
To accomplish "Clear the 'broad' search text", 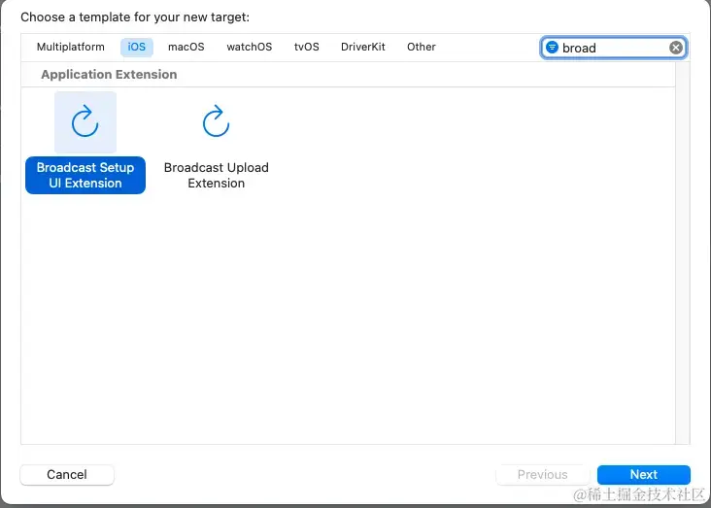I will [676, 48].
